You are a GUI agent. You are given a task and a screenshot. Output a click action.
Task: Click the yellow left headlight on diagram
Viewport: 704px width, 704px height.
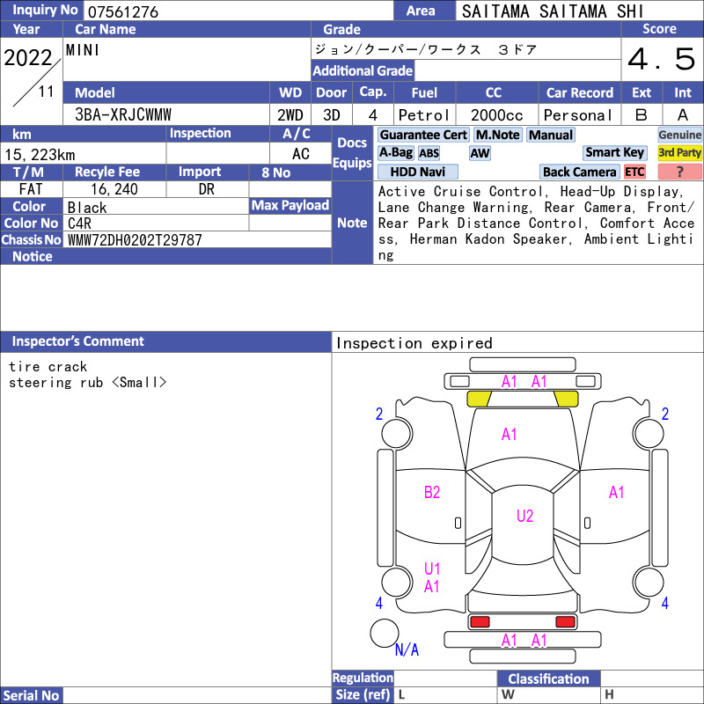(x=479, y=399)
